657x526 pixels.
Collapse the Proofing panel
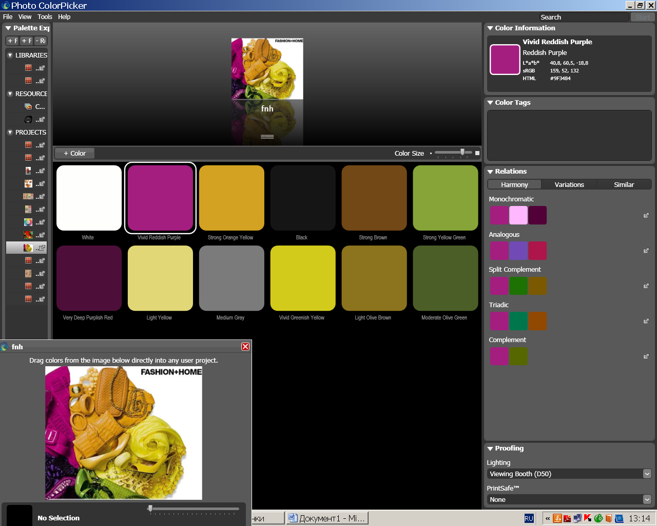pyautogui.click(x=490, y=448)
